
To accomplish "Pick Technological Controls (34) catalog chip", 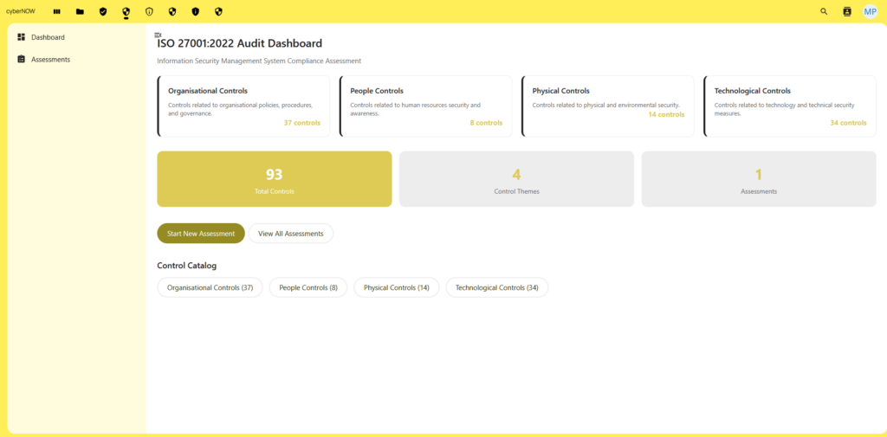I will click(496, 287).
